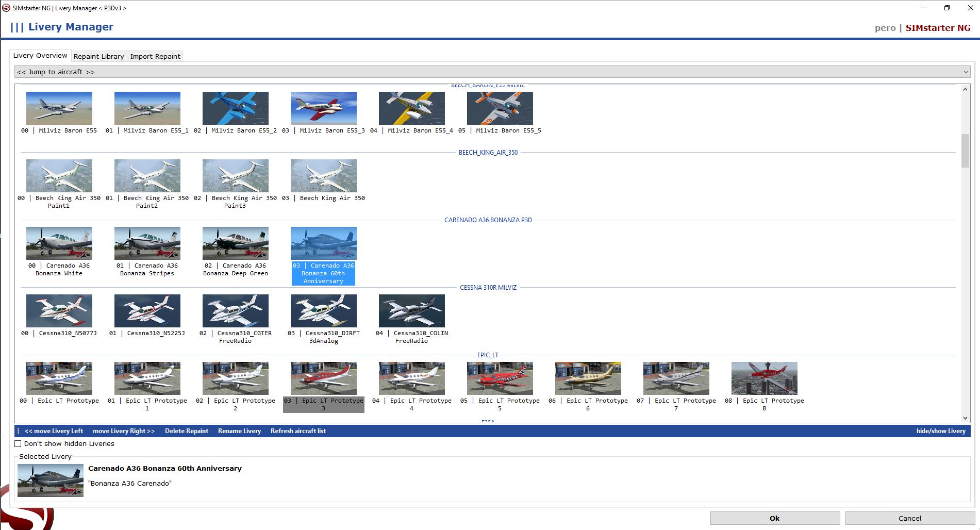Select the Milviz Baron E55_1 livery thumbnail
The image size is (980, 530).
147,108
